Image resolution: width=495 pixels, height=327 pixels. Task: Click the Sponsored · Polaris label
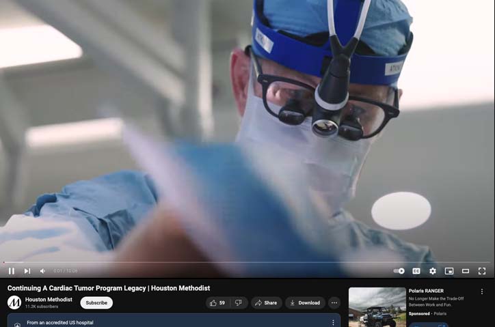[x=428, y=313]
